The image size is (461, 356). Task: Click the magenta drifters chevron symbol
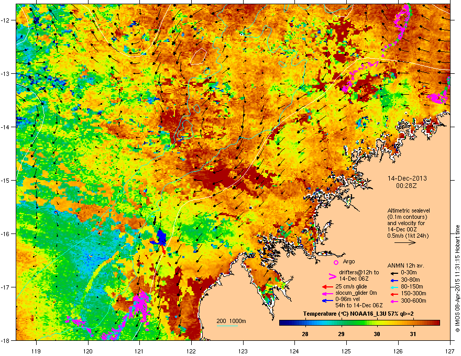[332, 276]
